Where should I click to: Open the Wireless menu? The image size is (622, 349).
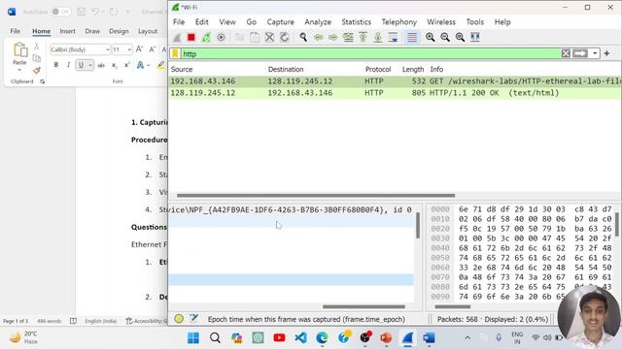tap(441, 22)
